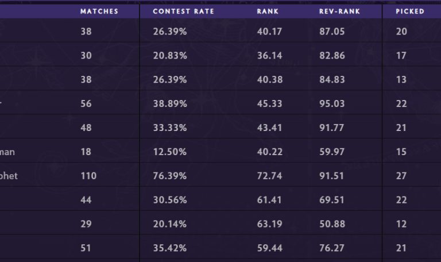This screenshot has width=441, height=262.
Task: Click the 56 matches cell
Action: tap(86, 103)
